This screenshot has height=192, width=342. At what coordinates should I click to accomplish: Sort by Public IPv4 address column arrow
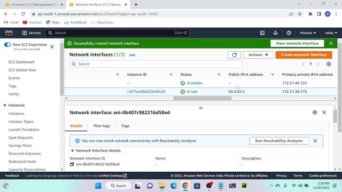click(x=273, y=75)
